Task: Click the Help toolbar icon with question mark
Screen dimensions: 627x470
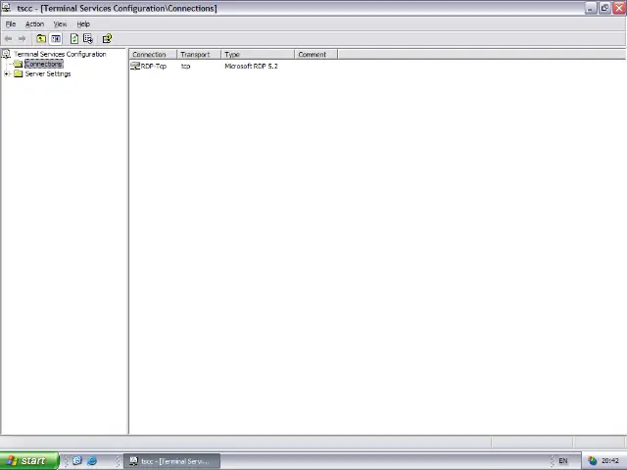Action: (107, 39)
